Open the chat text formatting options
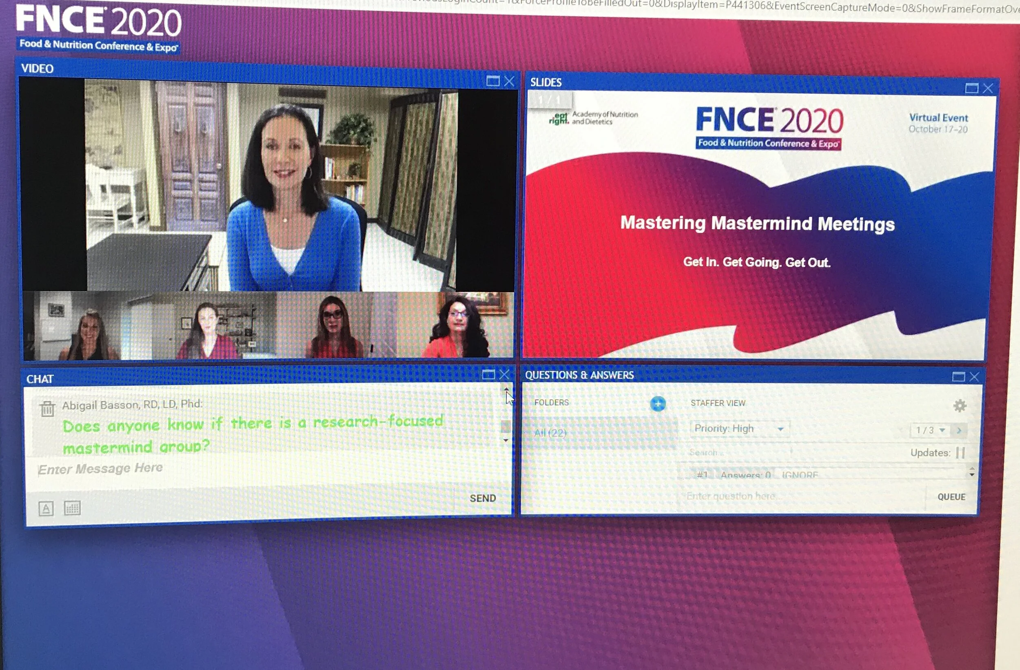 [46, 509]
